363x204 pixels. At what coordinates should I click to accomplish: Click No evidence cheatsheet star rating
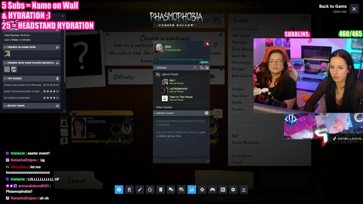tap(51, 98)
